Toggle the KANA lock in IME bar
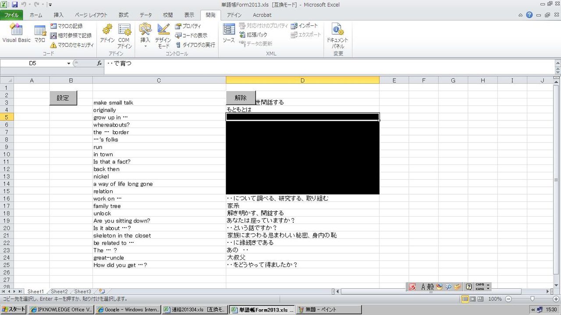 click(479, 289)
